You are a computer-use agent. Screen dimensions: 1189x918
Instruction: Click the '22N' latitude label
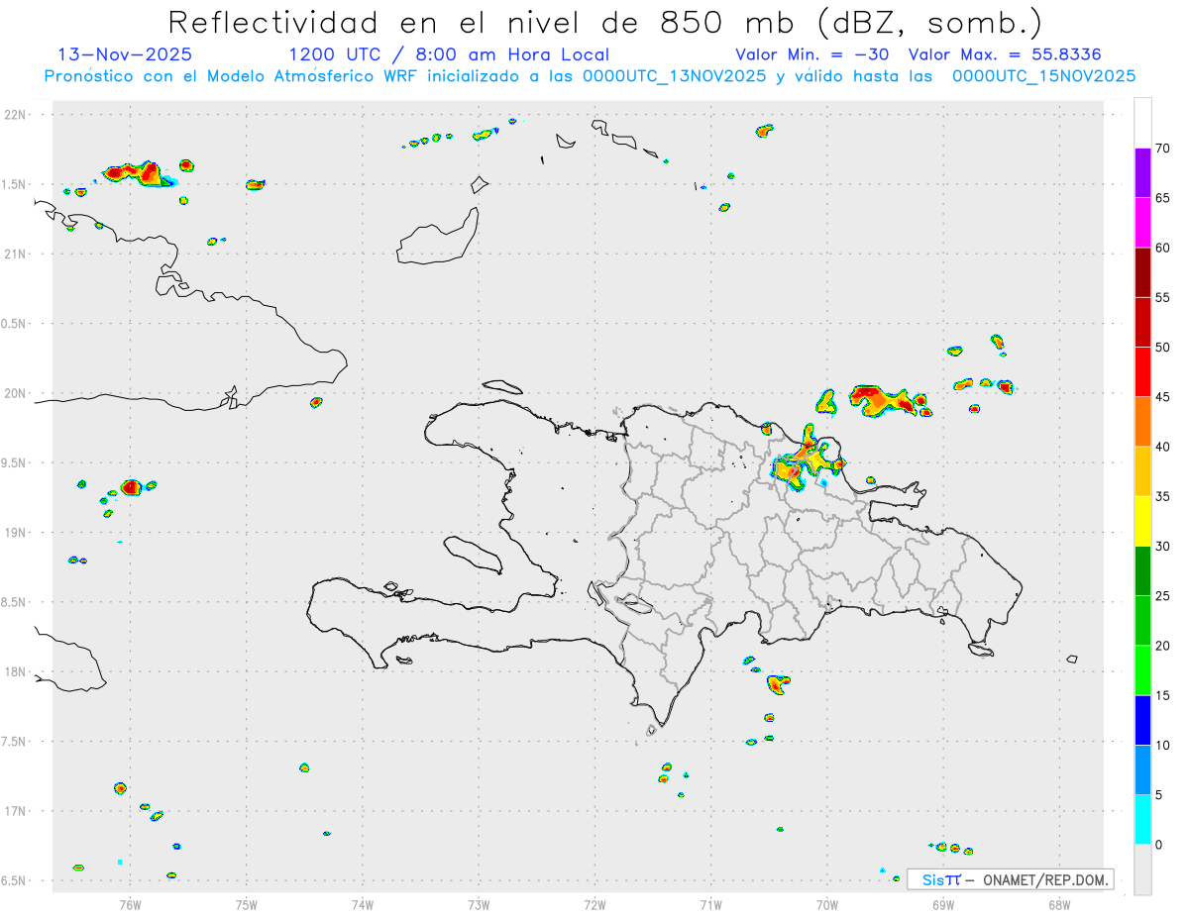pos(16,115)
